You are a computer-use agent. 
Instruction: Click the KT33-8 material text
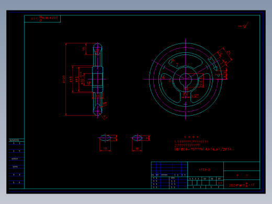click(x=205, y=169)
